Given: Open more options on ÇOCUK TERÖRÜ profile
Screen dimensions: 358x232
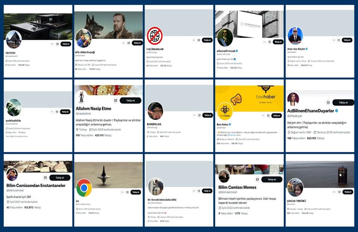Looking at the screenshot, I should pyautogui.click(x=334, y=192).
